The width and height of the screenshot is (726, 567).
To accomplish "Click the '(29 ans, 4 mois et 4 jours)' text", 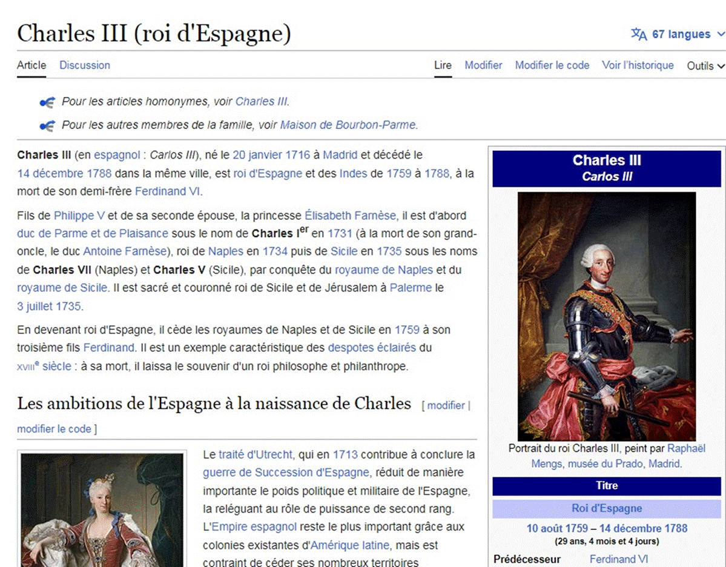I will [x=607, y=541].
